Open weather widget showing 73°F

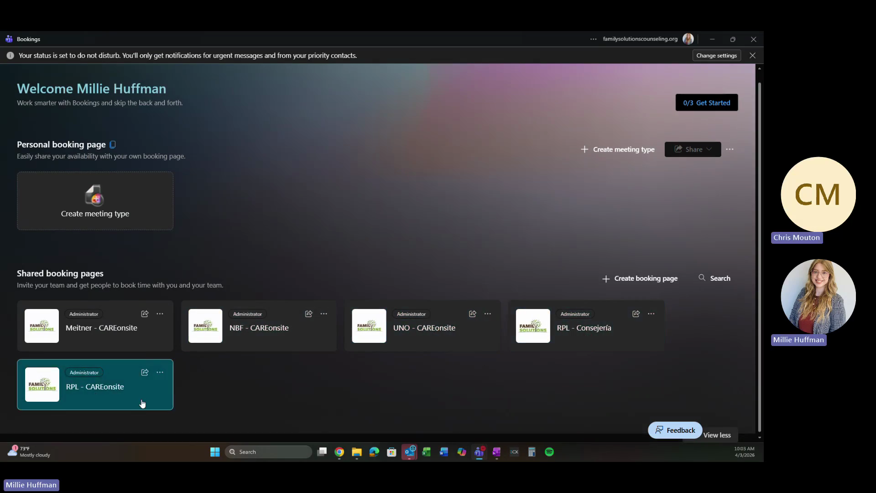point(29,452)
